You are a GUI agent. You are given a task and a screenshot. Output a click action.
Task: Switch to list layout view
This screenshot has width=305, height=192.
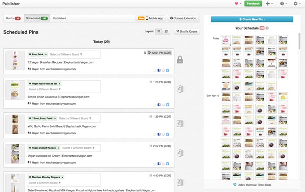159,31
